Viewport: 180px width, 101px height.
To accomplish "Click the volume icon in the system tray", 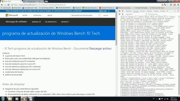I will (x=168, y=99).
